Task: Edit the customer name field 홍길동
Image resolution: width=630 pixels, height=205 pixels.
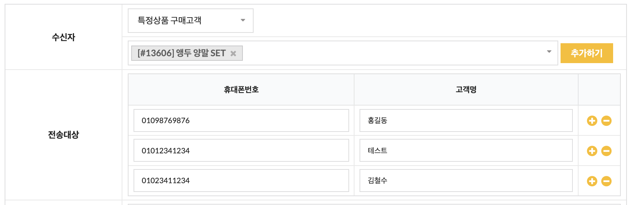Action: pyautogui.click(x=466, y=120)
